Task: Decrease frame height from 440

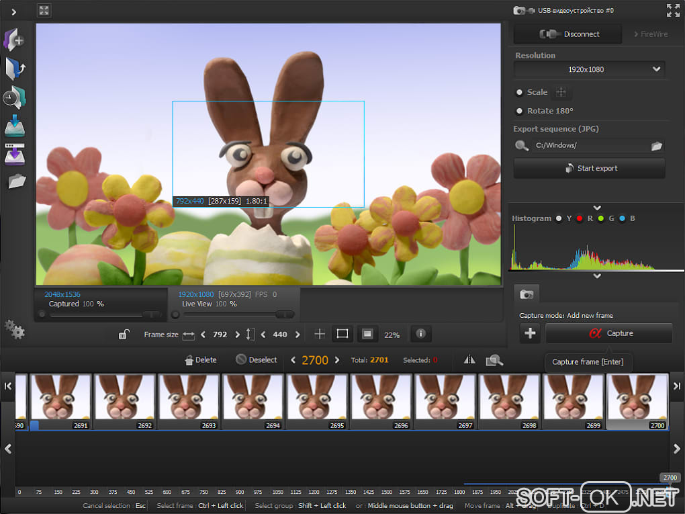Action: [263, 335]
